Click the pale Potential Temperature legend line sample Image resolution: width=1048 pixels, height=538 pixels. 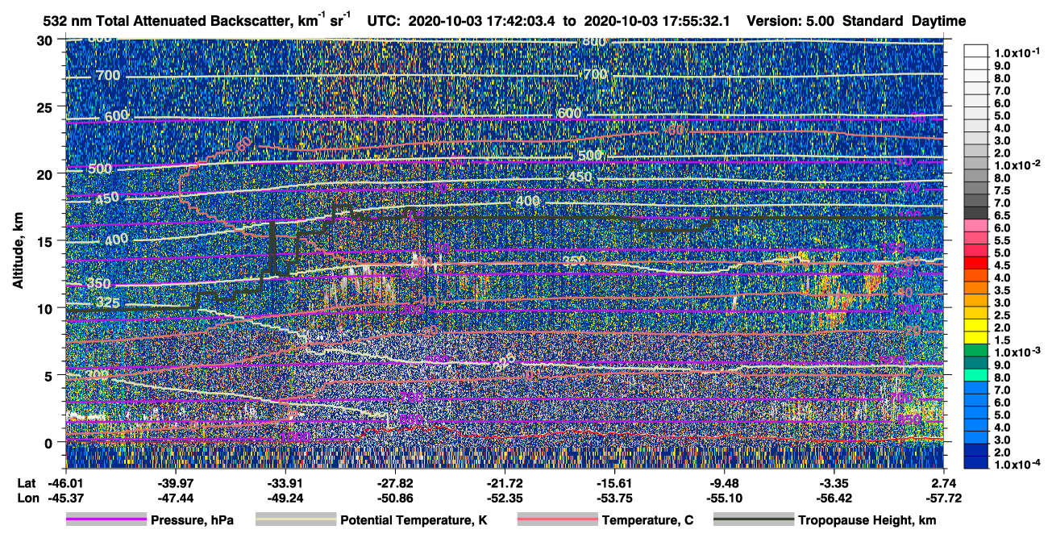coord(295,520)
